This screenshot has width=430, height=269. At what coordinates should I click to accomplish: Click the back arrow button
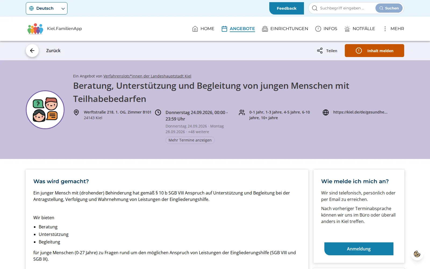click(x=32, y=51)
